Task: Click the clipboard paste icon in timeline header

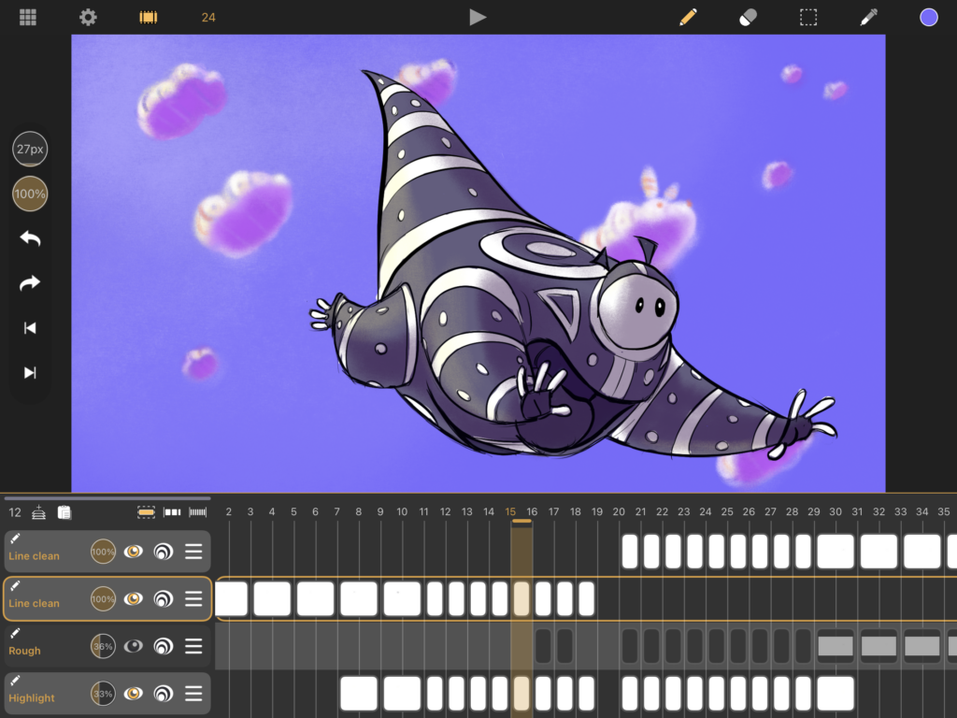Action: [x=64, y=512]
